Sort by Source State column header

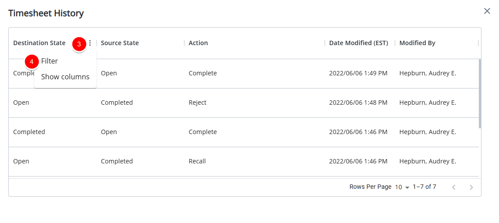[120, 43]
